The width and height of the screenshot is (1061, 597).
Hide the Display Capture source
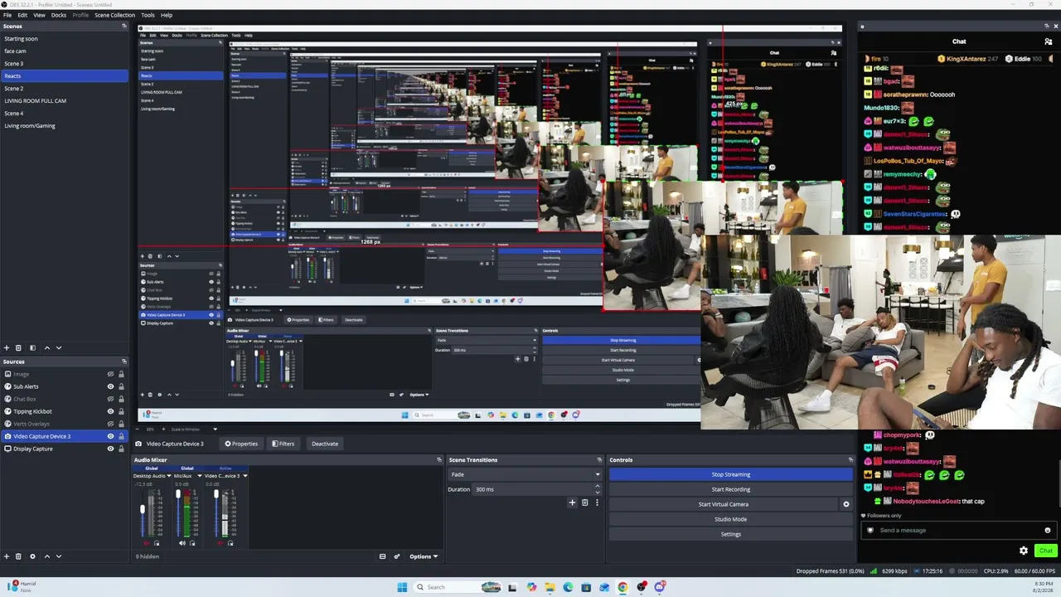pyautogui.click(x=110, y=449)
